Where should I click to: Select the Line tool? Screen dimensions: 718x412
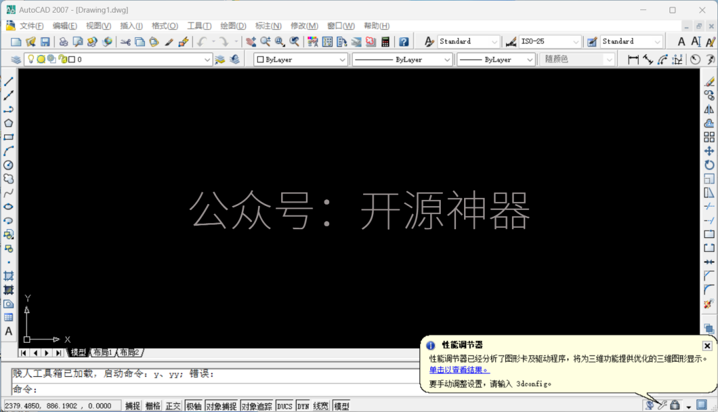click(9, 82)
